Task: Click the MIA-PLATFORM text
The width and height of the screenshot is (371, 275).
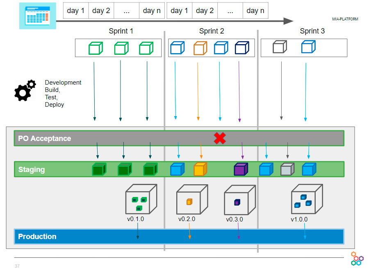Action: click(x=345, y=19)
